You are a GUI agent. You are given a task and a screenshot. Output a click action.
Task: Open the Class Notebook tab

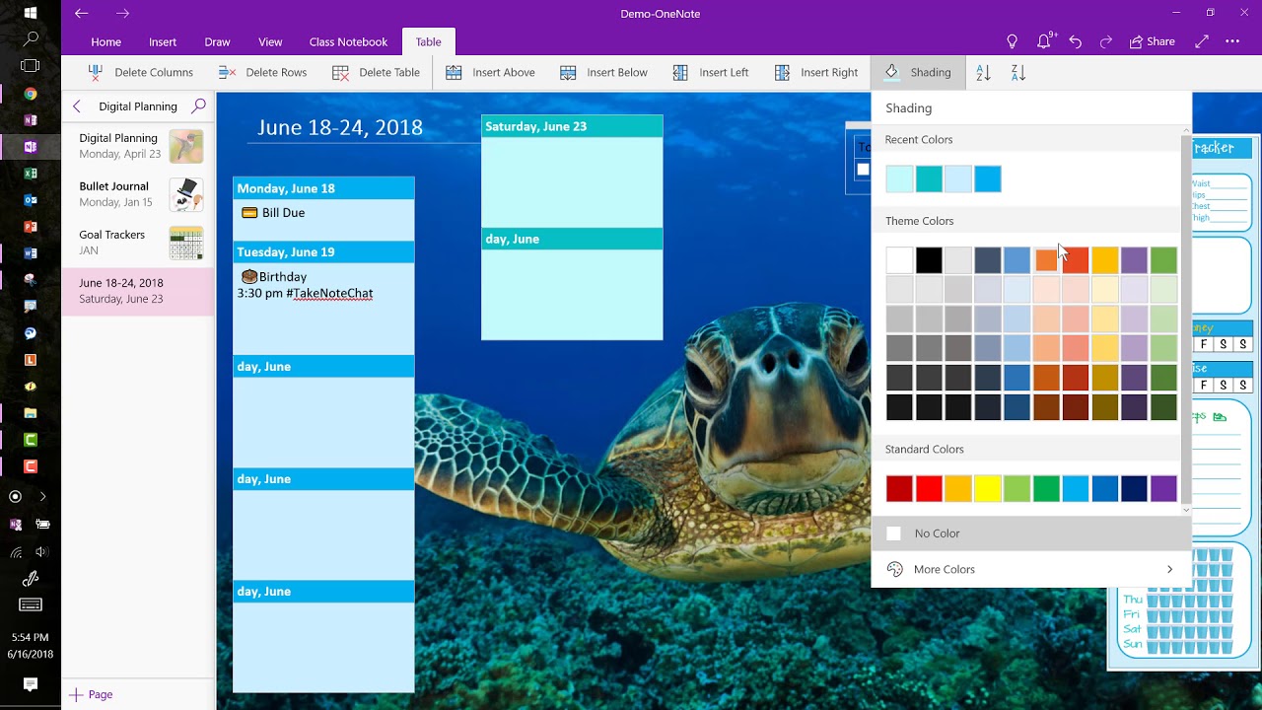click(348, 42)
